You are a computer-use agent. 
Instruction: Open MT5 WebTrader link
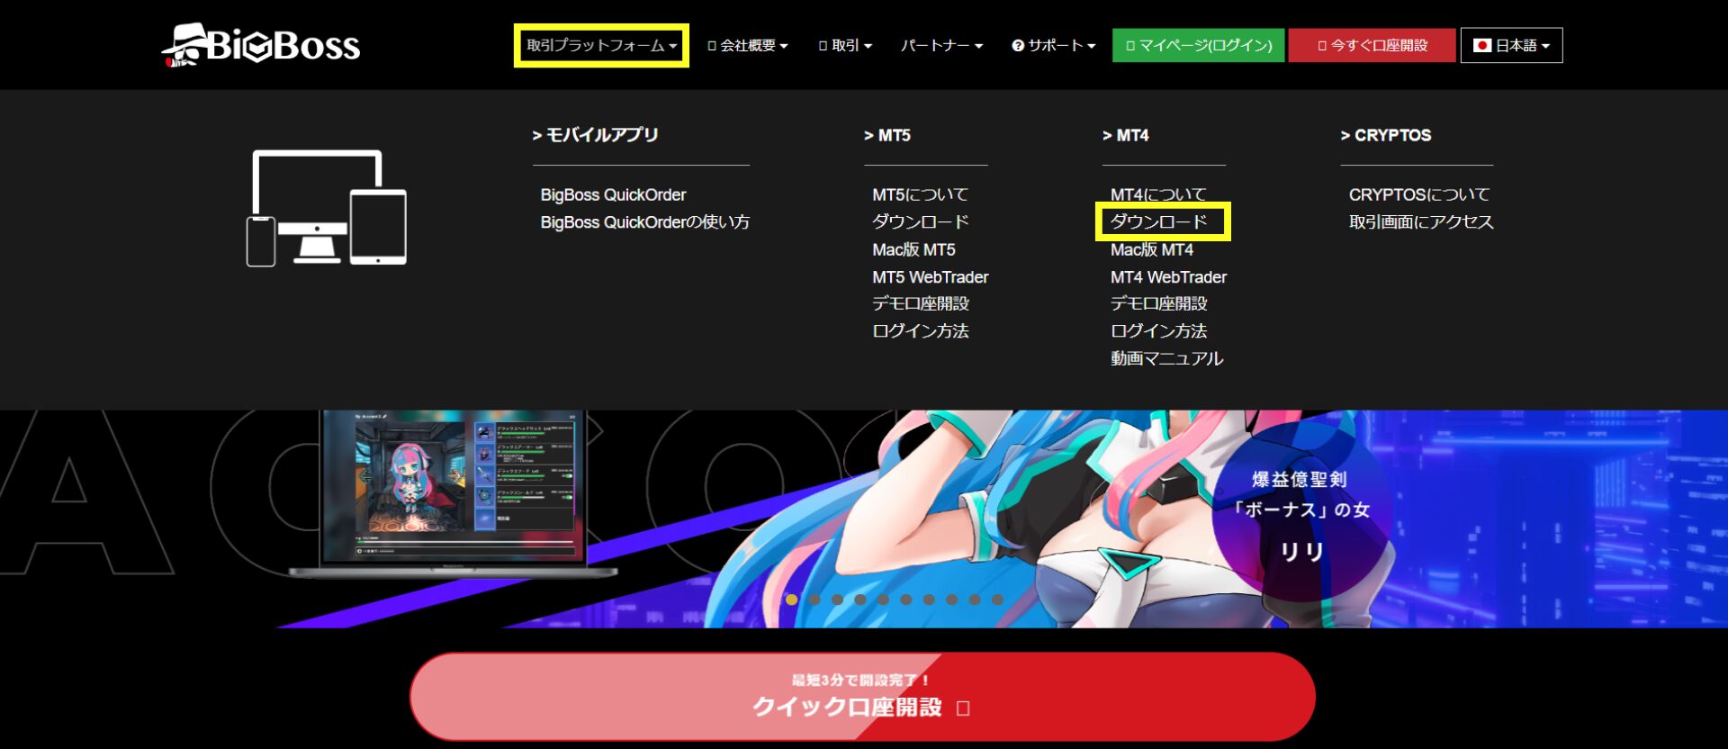point(930,277)
